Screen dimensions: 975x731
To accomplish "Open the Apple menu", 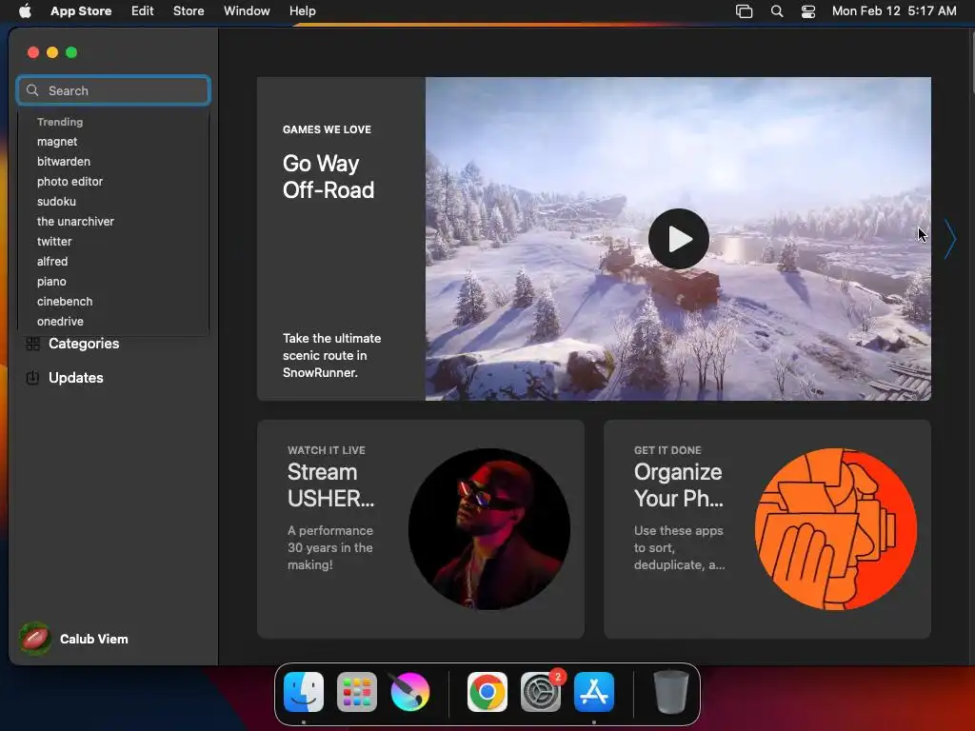I will click(x=25, y=10).
